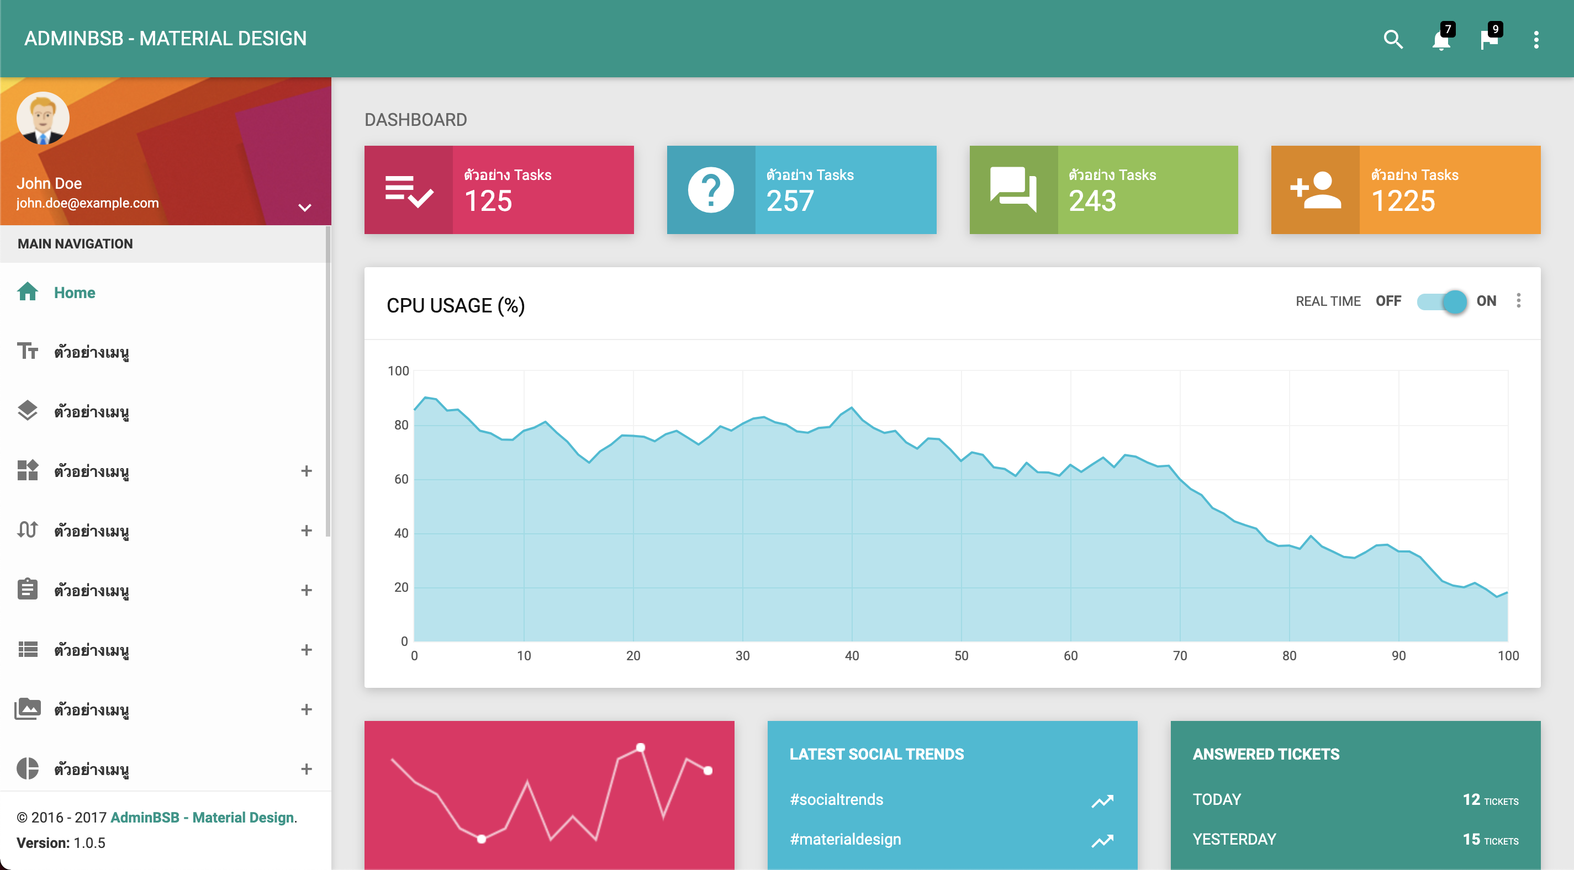Click the add person icon on the orange card
The height and width of the screenshot is (870, 1574).
tap(1316, 190)
